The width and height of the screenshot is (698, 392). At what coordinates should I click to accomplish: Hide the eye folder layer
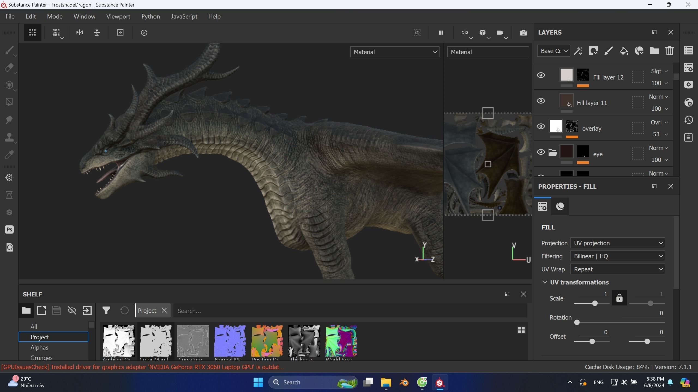541,152
